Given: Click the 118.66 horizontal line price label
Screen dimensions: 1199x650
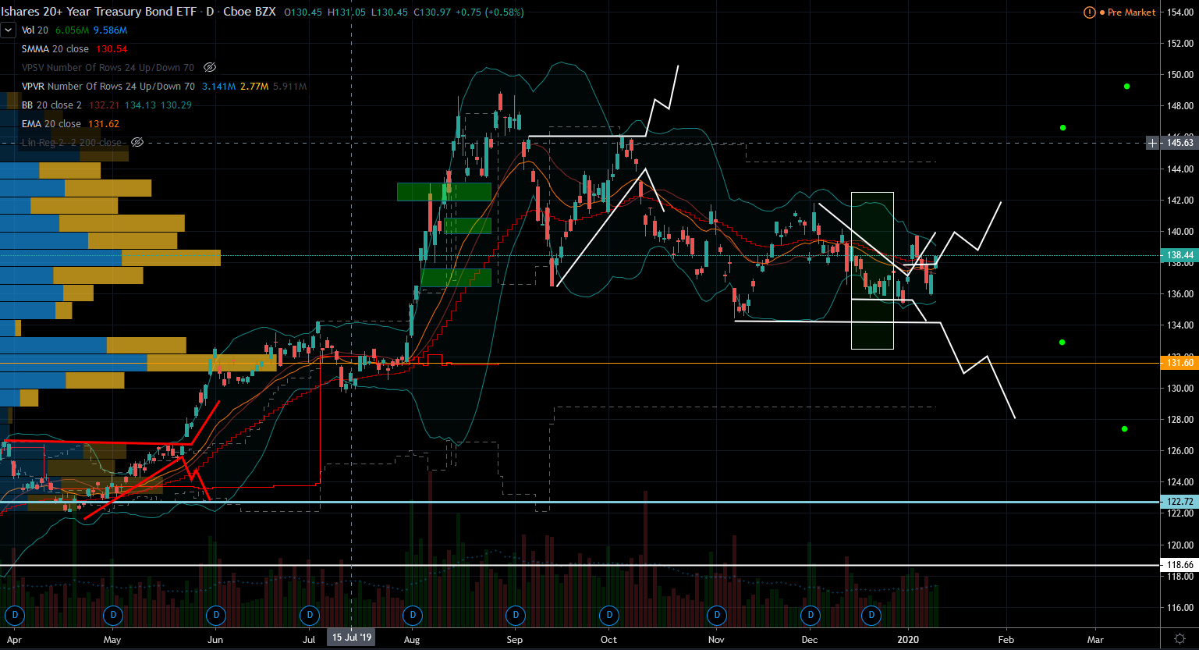Looking at the screenshot, I should click(1179, 565).
